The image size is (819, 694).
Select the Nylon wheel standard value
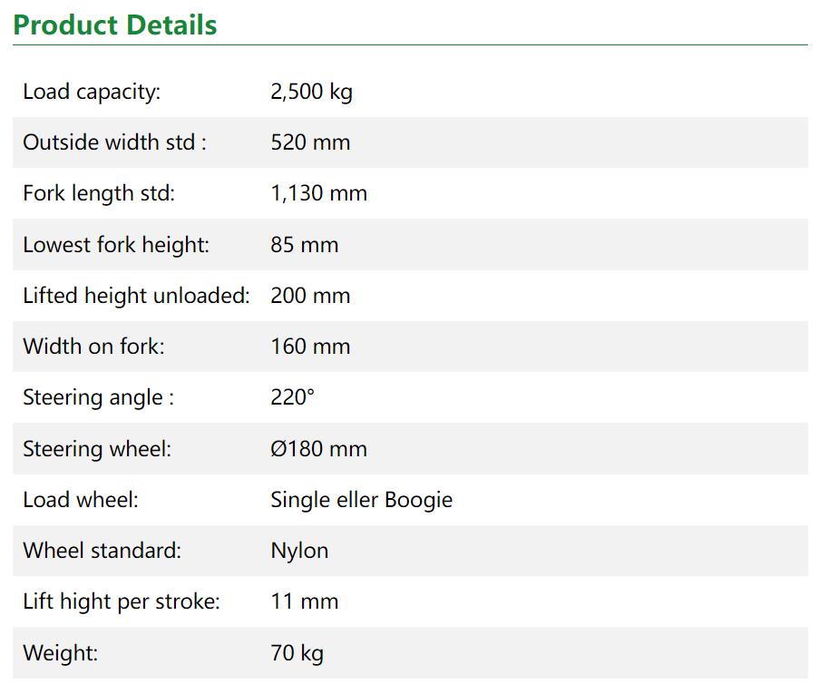[x=299, y=551]
